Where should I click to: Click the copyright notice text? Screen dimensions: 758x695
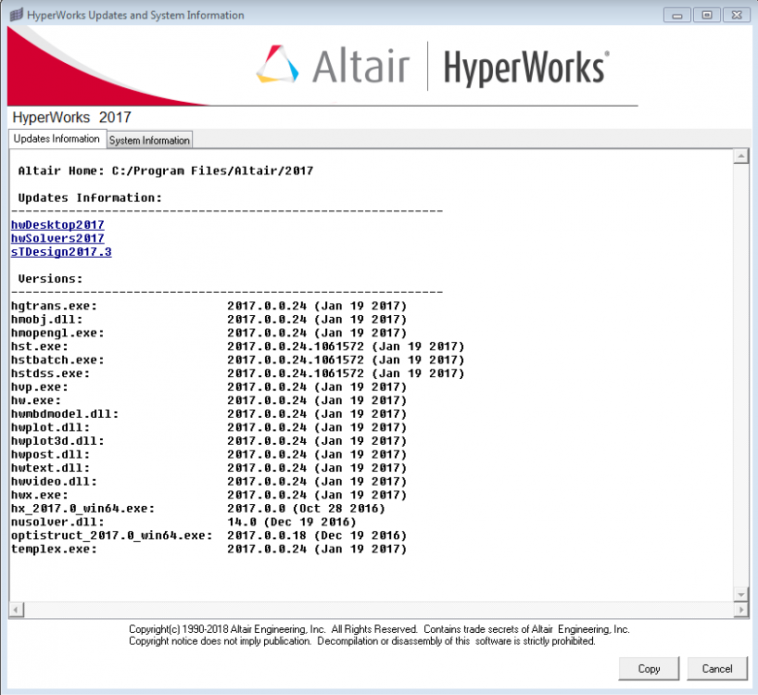coord(379,635)
